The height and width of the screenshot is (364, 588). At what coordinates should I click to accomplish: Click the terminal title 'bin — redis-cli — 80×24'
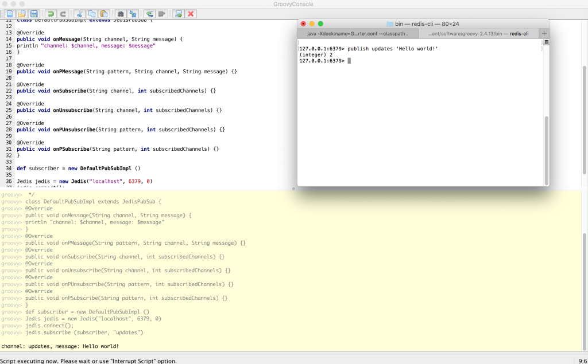coord(427,24)
